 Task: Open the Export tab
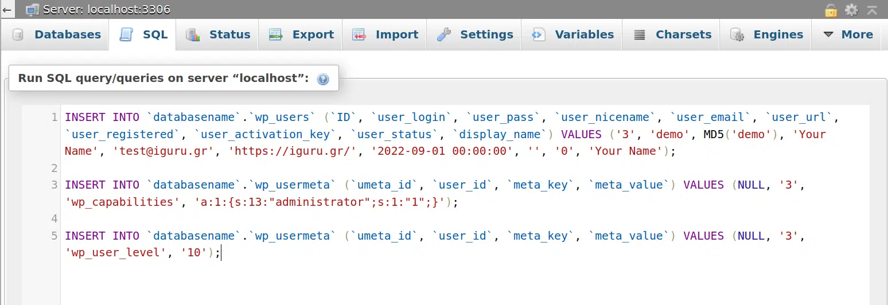(301, 34)
